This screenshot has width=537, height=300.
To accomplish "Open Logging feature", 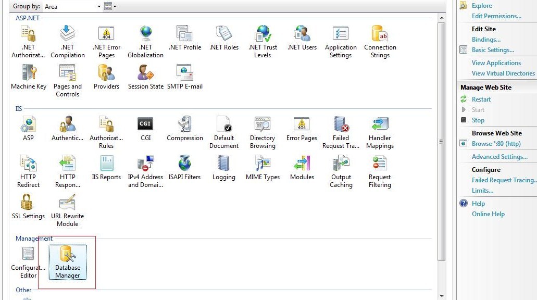I will (223, 168).
